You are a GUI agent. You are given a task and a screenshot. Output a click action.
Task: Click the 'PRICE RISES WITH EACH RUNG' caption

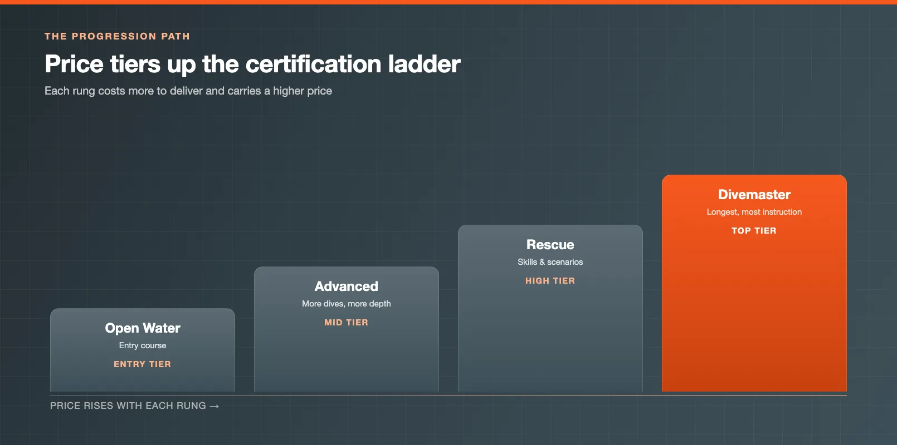(x=128, y=406)
